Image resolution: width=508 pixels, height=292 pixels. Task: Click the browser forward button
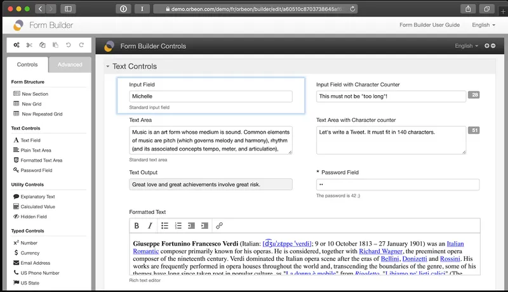point(51,9)
